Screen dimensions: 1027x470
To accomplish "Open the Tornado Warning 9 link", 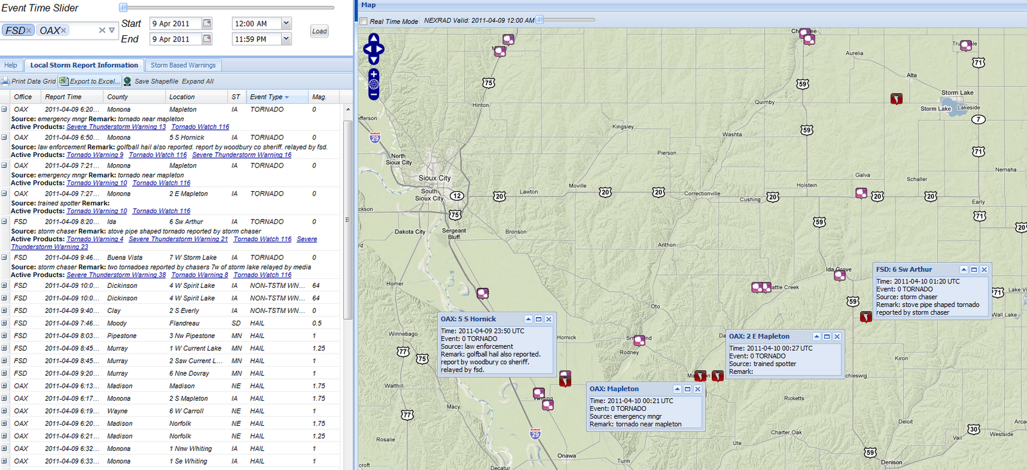I will pyautogui.click(x=95, y=155).
